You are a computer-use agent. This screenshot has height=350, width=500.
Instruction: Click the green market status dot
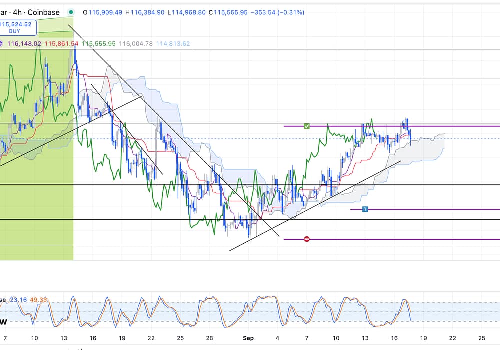71,12
